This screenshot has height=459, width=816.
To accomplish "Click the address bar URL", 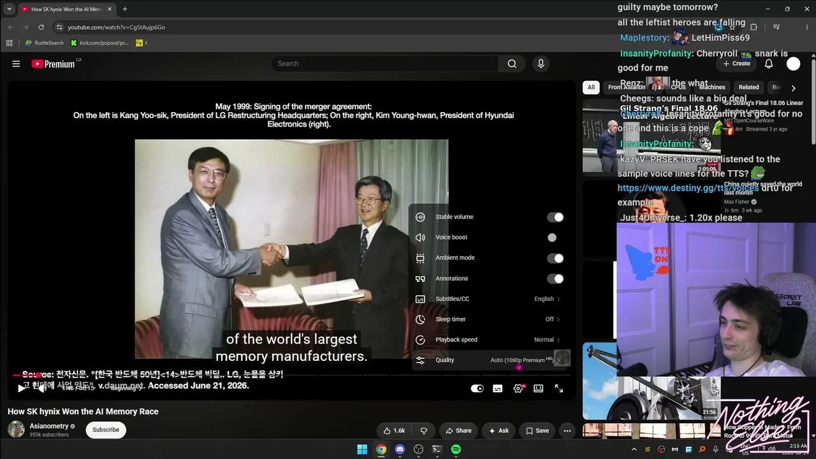I will pyautogui.click(x=116, y=27).
